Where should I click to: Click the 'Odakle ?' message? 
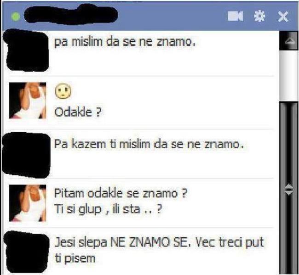(x=78, y=112)
